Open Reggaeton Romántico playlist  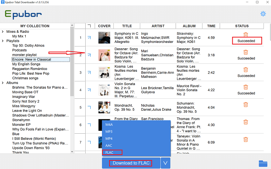[x=30, y=69]
